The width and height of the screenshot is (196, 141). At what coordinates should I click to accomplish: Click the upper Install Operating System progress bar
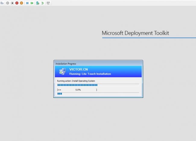point(98,85)
